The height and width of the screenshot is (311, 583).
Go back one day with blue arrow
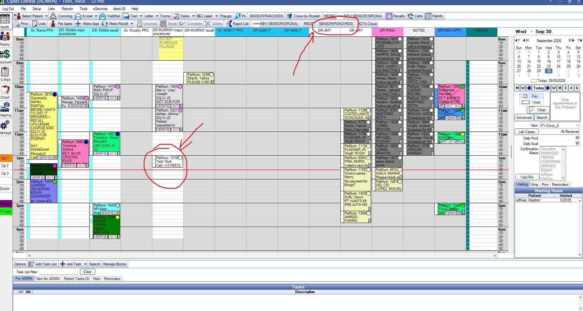click(529, 88)
